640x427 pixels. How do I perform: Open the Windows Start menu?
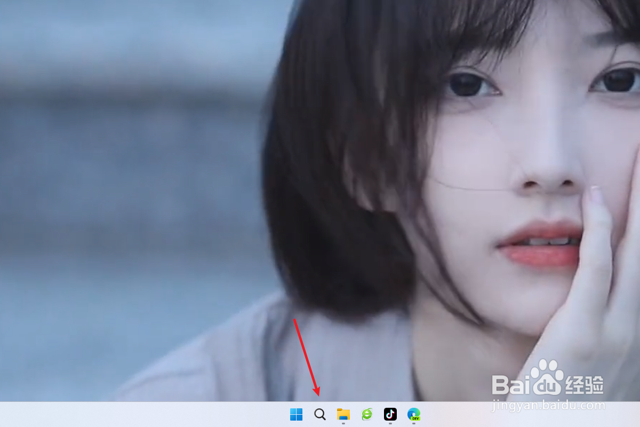click(x=296, y=414)
